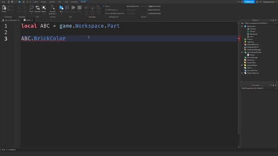Expand the TextChatService tree node
Image resolution: width=278 pixels, height=156 pixels.
click(x=242, y=73)
